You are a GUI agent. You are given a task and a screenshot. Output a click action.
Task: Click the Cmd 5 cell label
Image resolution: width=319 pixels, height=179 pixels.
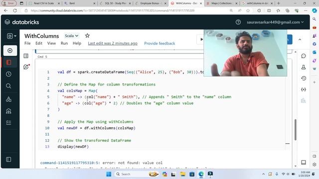tap(42, 57)
